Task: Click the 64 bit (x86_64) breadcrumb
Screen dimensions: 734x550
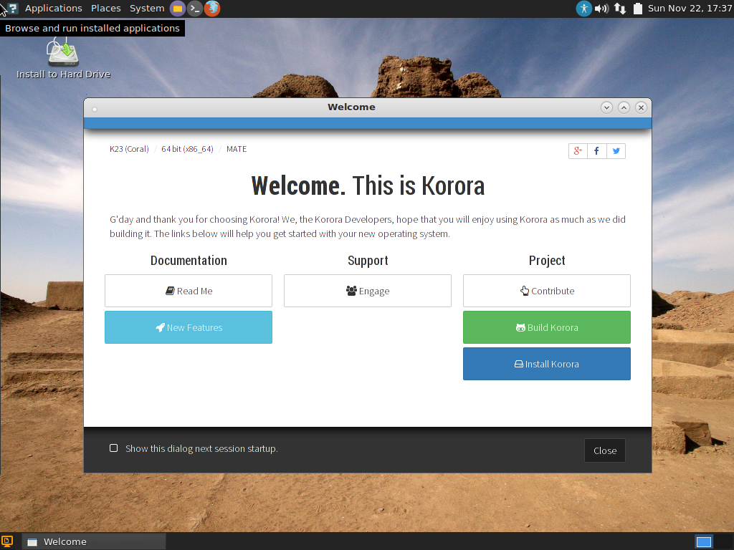Action: click(x=187, y=149)
